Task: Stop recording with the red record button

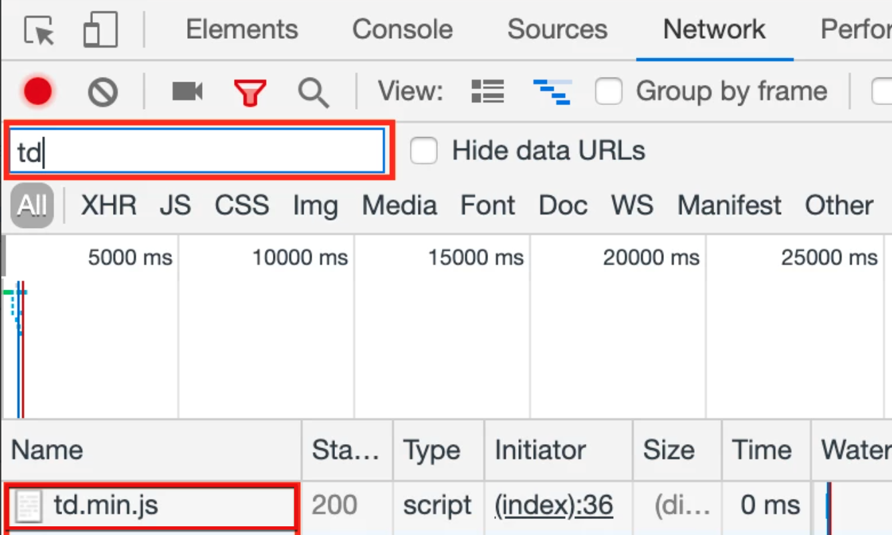Action: (37, 92)
